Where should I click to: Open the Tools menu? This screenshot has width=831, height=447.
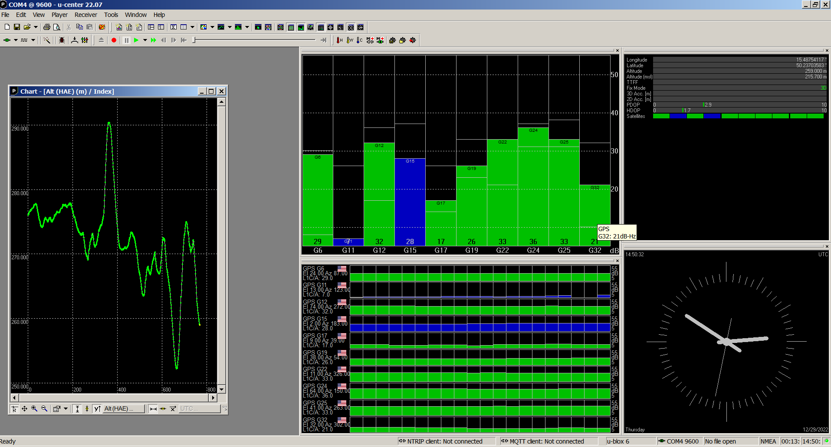click(x=111, y=15)
